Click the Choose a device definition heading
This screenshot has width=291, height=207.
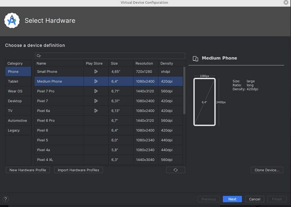pos(35,45)
